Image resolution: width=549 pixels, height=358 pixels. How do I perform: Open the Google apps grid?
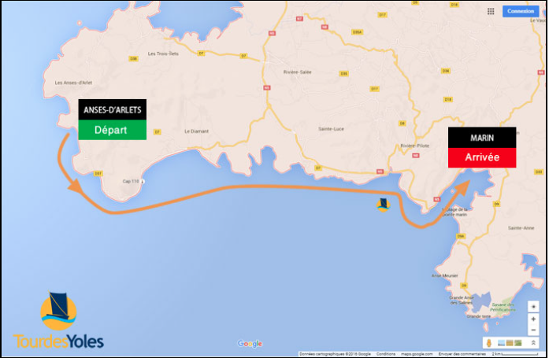tap(491, 11)
